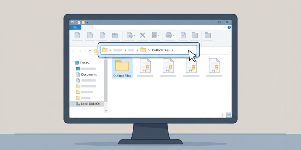The width and height of the screenshot is (301, 150).
Task: Click the document with lightbulb ribbon icon
Action: click(x=155, y=35)
